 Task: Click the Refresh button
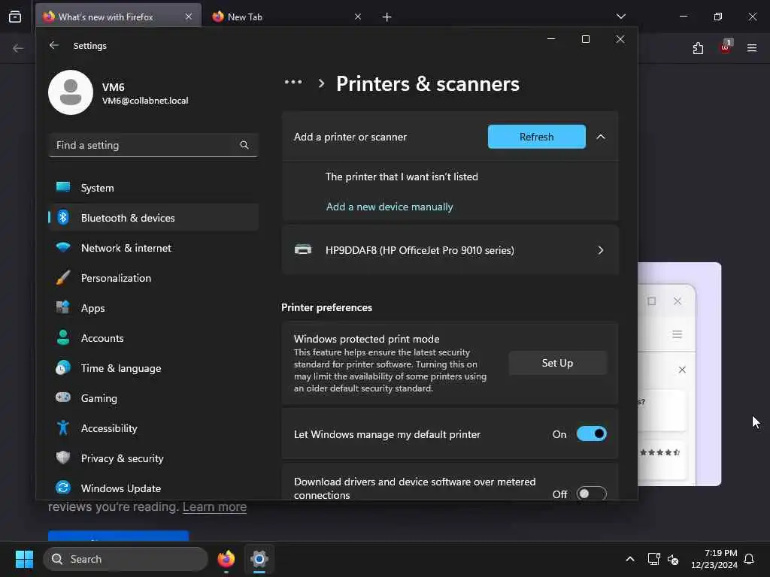pos(536,137)
